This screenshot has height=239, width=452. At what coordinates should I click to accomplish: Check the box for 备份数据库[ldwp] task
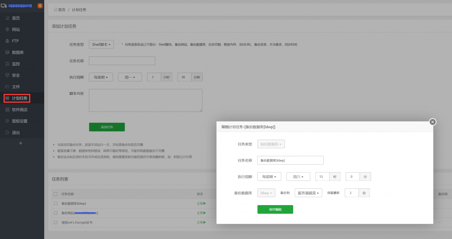pyautogui.click(x=56, y=203)
